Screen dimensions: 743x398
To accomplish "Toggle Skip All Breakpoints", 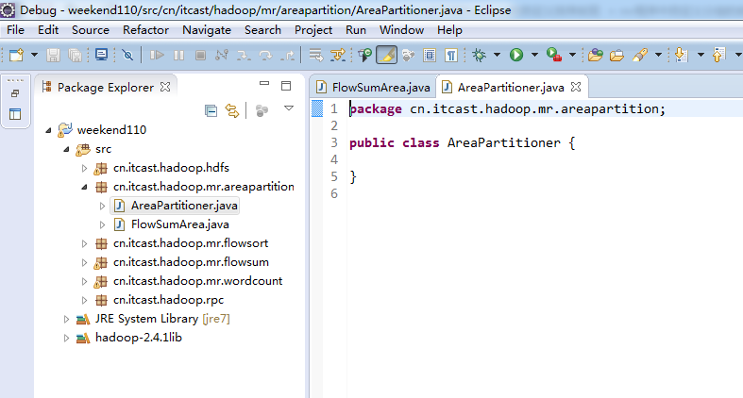I will (127, 56).
